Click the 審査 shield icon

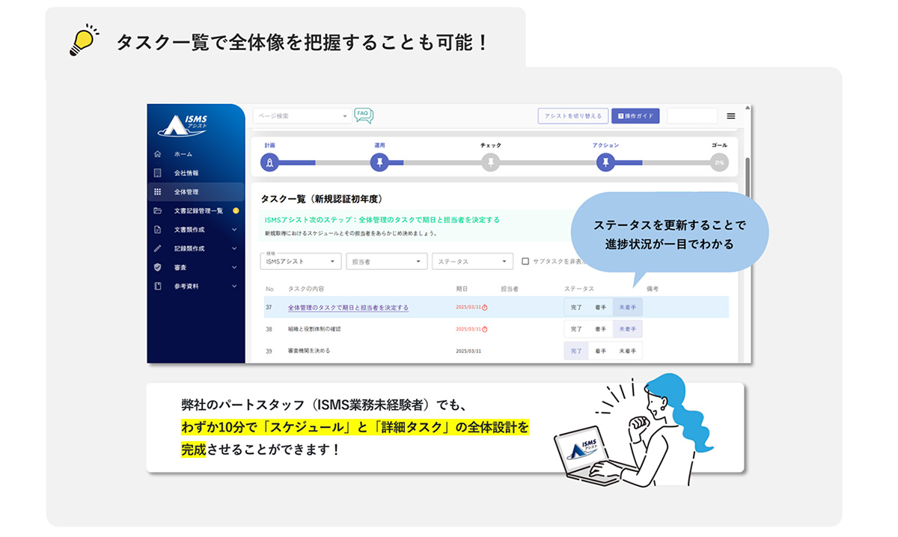(x=157, y=267)
